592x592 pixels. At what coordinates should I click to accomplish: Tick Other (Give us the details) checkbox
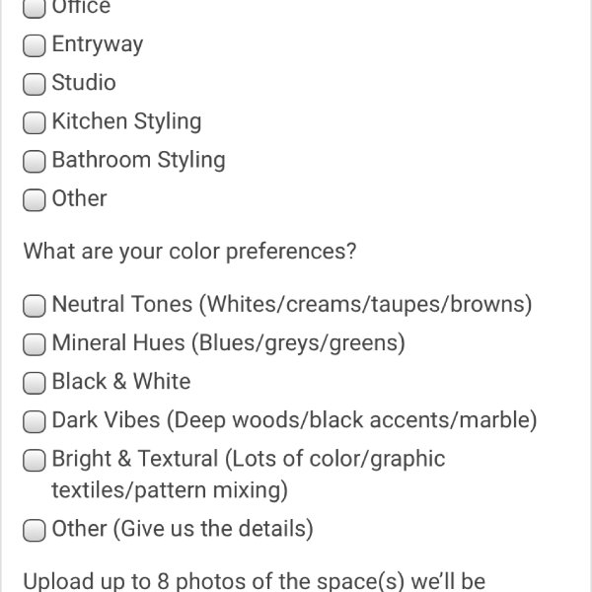pos(35,530)
